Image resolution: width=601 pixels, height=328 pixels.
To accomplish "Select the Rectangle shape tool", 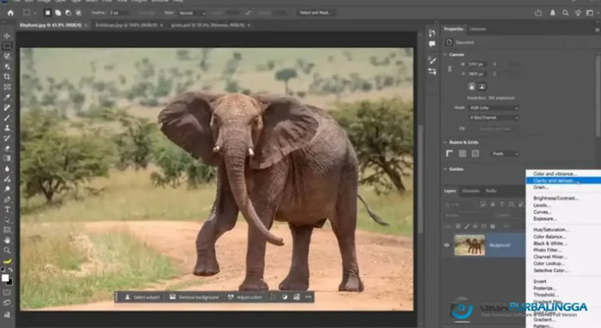I will pos(7,230).
